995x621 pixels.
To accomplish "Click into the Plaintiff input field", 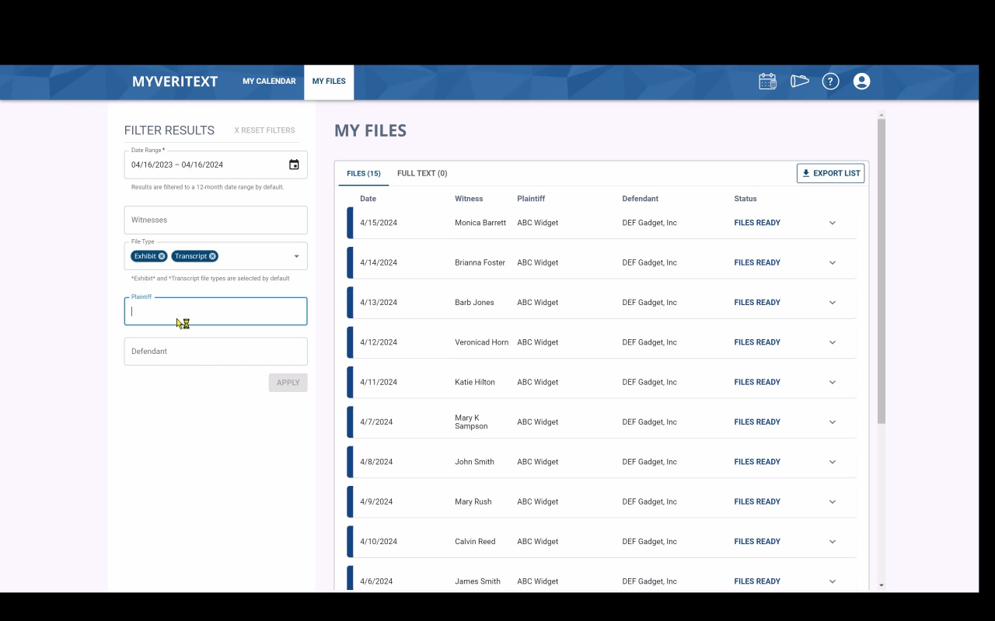I will click(215, 311).
